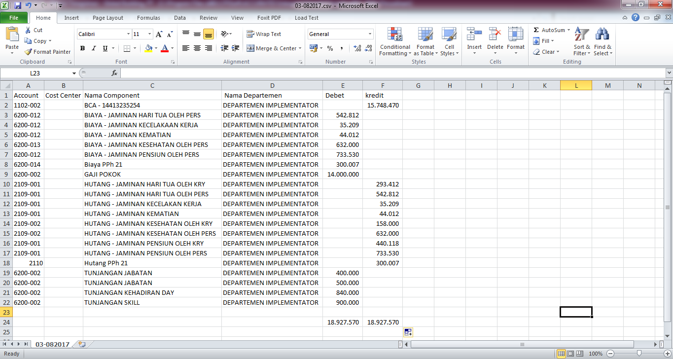Click the Percent Style icon
673x359 pixels.
[x=330, y=48]
